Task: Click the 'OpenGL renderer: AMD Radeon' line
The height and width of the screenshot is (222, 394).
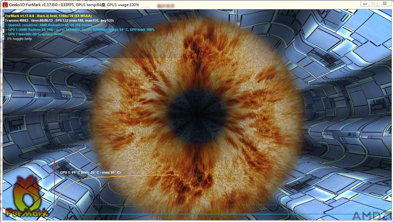Action: 49,25
